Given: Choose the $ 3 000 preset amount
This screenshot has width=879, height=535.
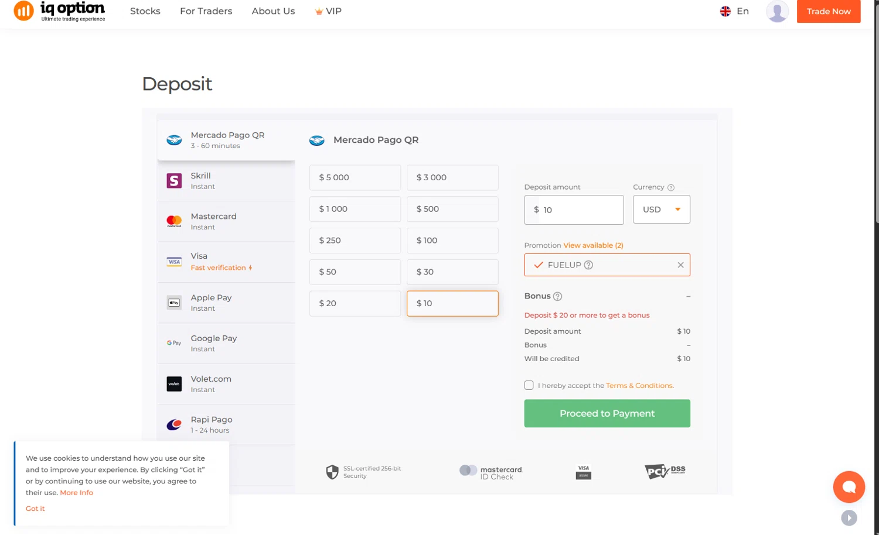Looking at the screenshot, I should (x=452, y=177).
